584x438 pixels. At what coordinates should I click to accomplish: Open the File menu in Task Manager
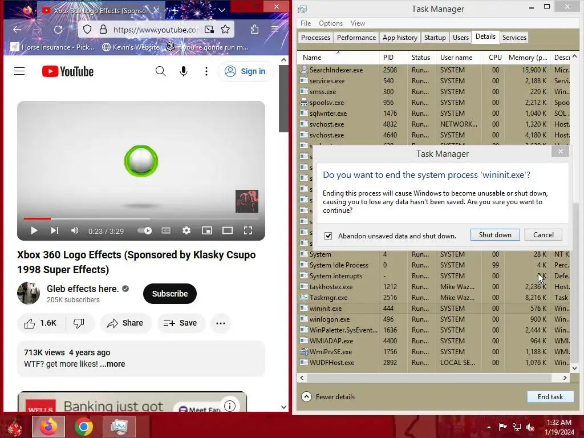click(306, 23)
